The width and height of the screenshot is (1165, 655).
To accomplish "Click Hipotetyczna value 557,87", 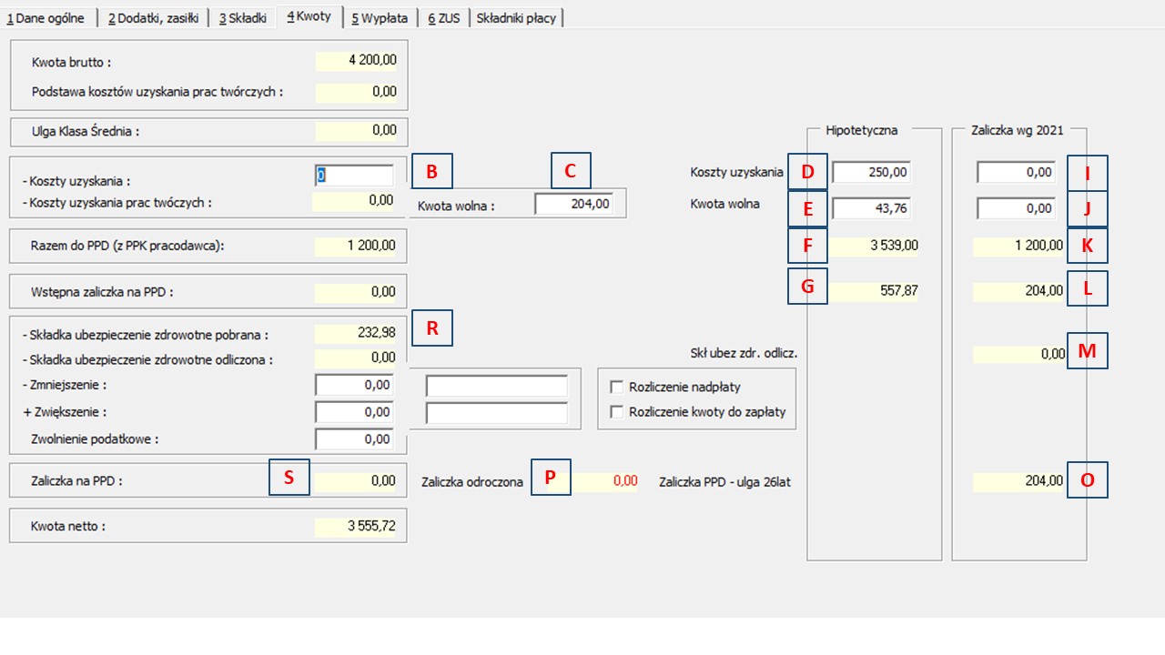I will tap(874, 291).
